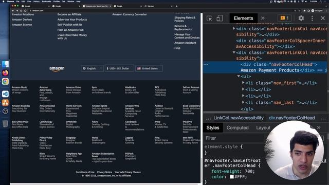Open the Amazon Devices link
329x185 pixels.
click(x=22, y=20)
